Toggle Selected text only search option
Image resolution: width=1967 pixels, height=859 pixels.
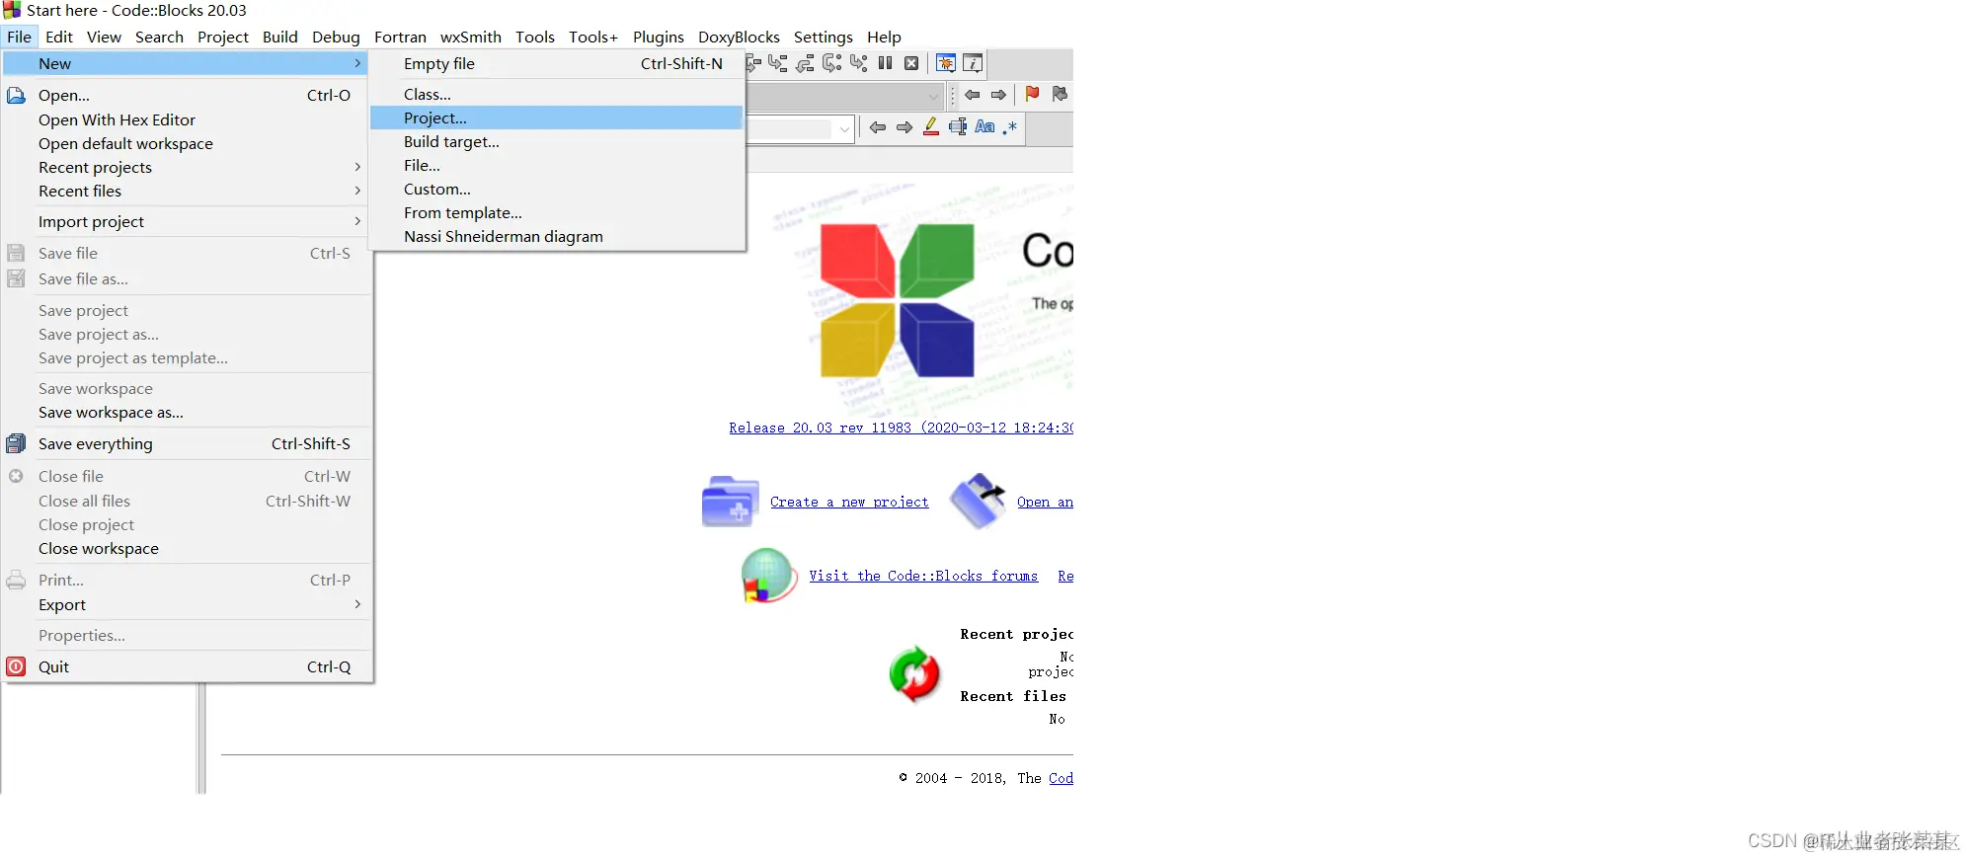(958, 127)
